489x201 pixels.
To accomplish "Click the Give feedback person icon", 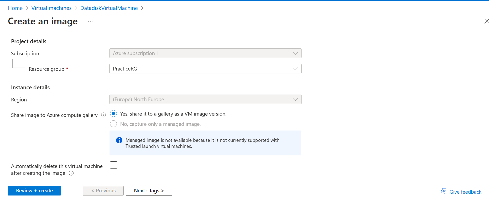I will (x=444, y=191).
